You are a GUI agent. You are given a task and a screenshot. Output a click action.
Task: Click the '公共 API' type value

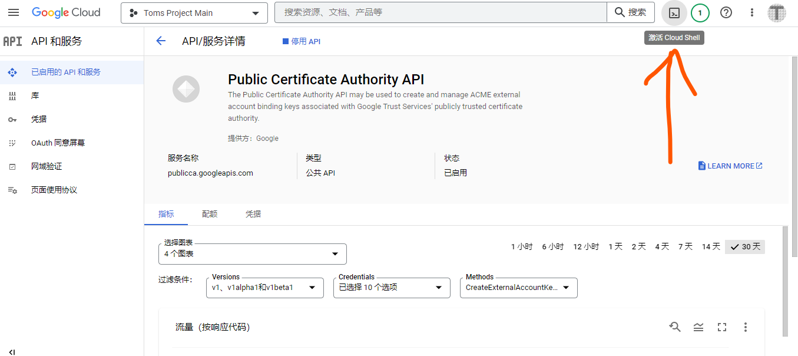pos(320,173)
